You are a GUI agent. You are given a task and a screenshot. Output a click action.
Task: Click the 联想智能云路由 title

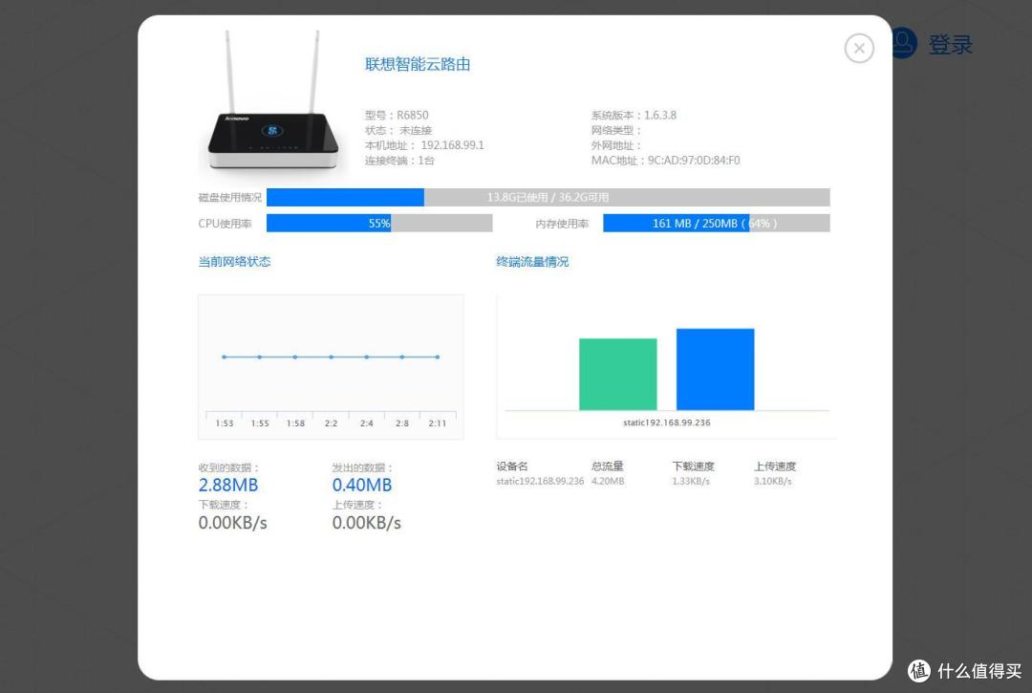click(x=418, y=64)
